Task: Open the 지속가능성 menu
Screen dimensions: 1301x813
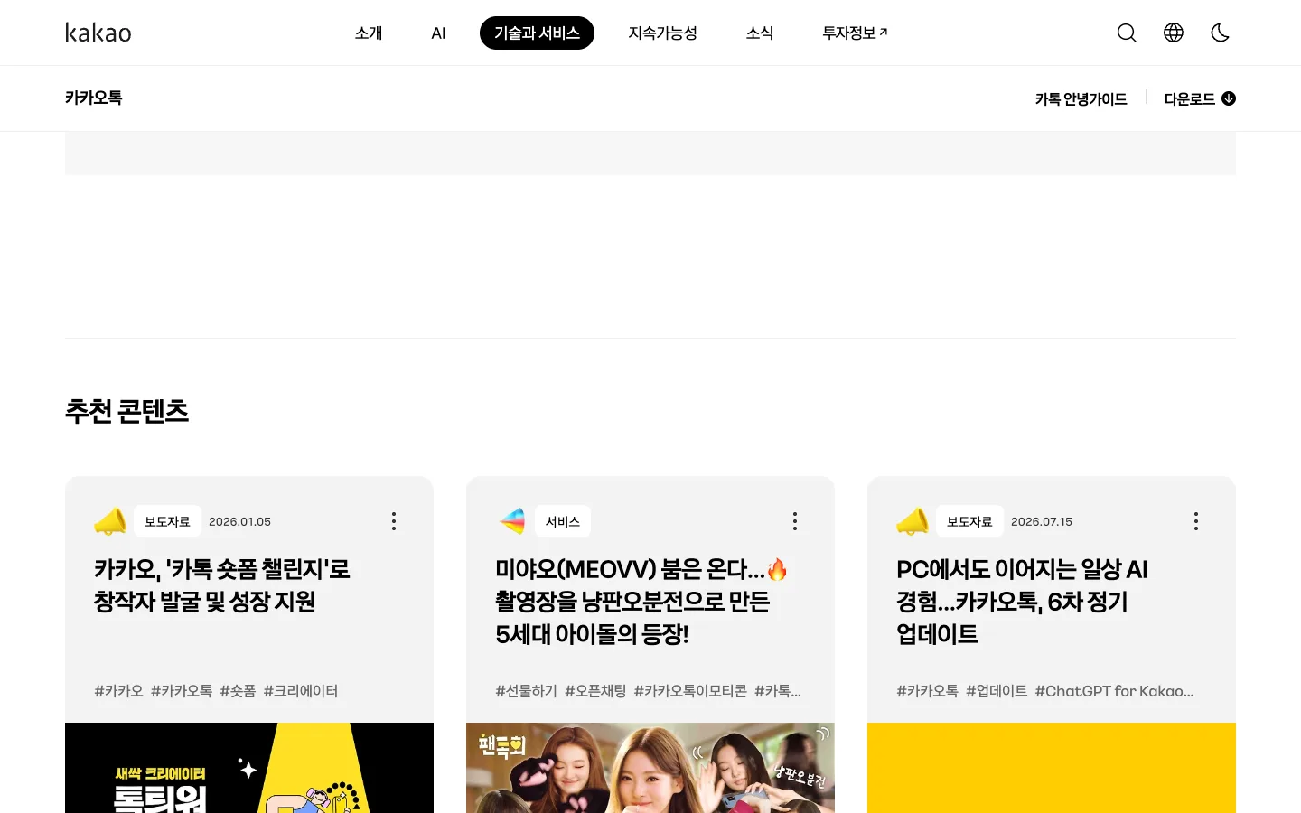Action: tap(663, 33)
